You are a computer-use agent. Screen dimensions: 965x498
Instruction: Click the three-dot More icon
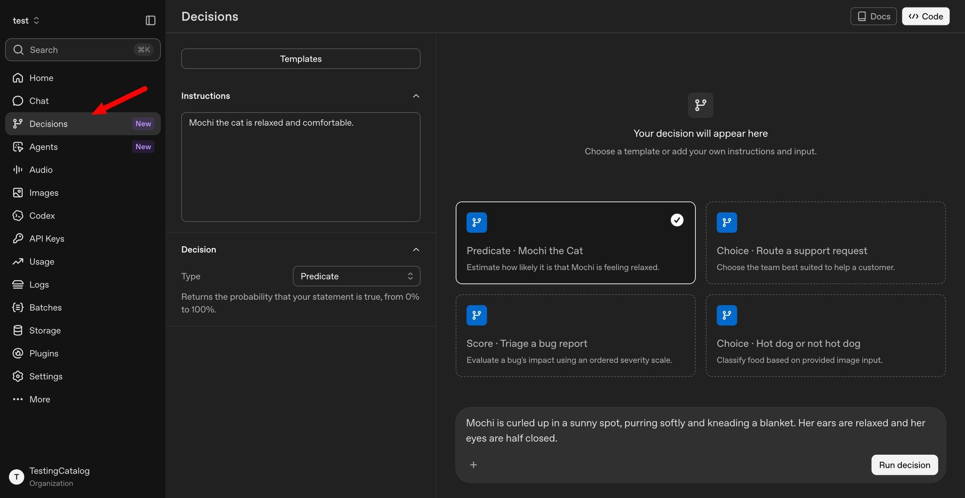(18, 399)
